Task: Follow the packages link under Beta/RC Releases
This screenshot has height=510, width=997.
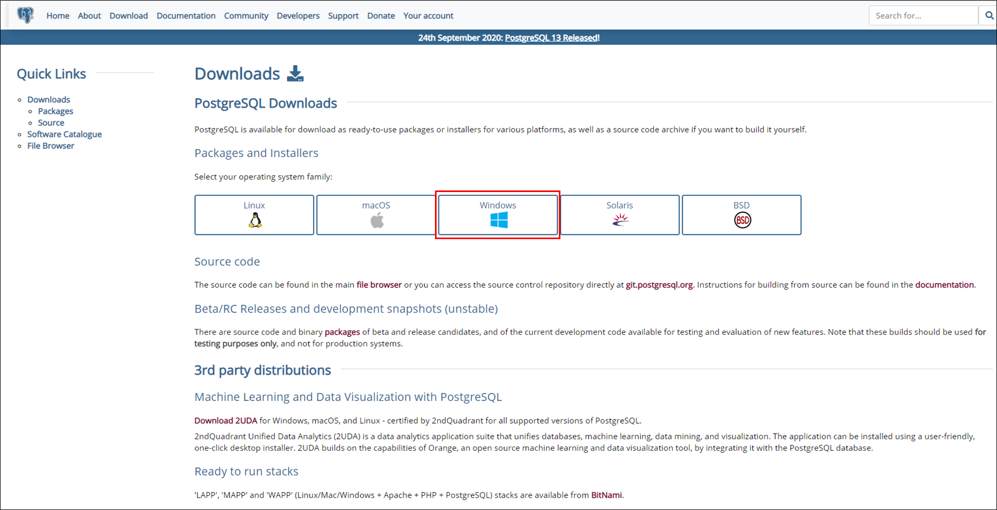Action: coord(342,332)
